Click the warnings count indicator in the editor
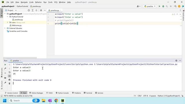The height and width of the screenshot is (104, 185). click(173, 14)
